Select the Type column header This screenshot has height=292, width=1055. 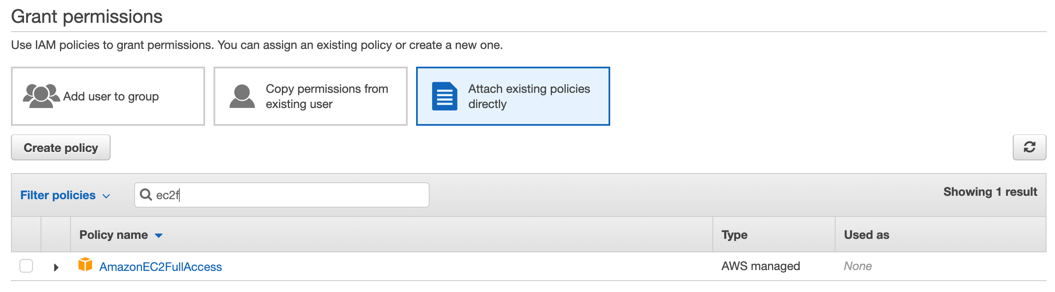(734, 235)
